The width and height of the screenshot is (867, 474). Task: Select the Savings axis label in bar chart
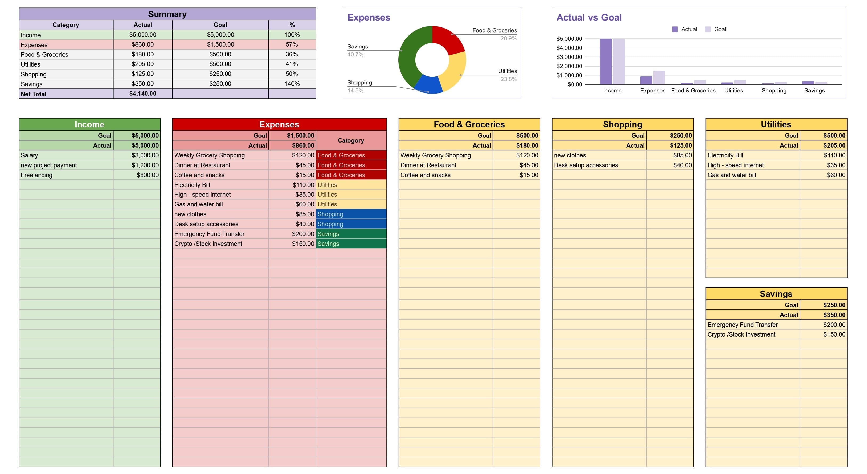coord(814,91)
